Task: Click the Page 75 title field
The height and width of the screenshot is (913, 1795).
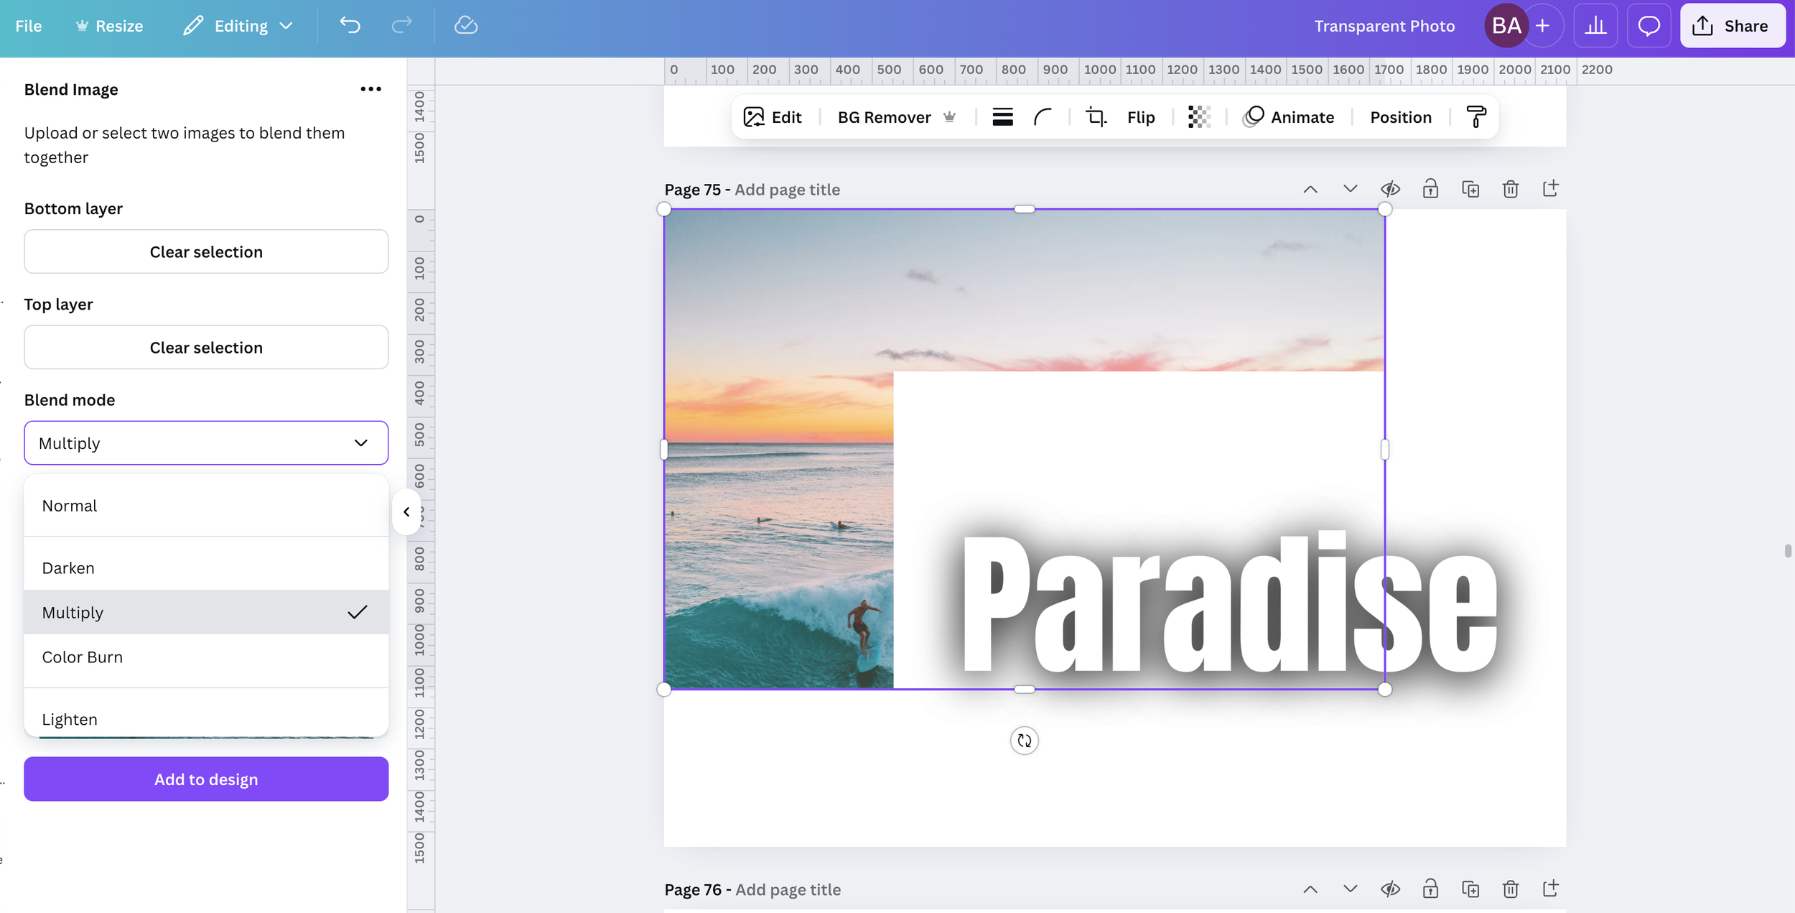Action: click(x=787, y=190)
